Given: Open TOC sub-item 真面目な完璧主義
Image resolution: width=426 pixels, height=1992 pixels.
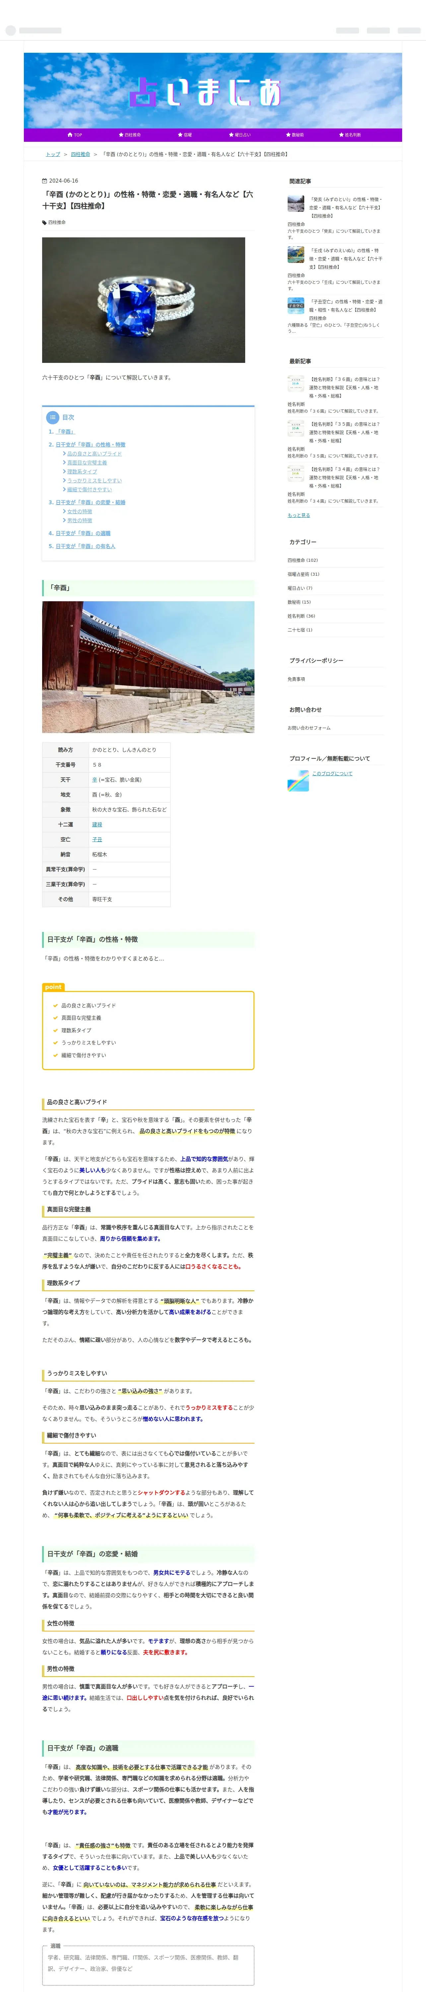Looking at the screenshot, I should point(87,462).
